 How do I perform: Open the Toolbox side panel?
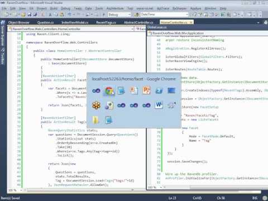click(x=3, y=56)
